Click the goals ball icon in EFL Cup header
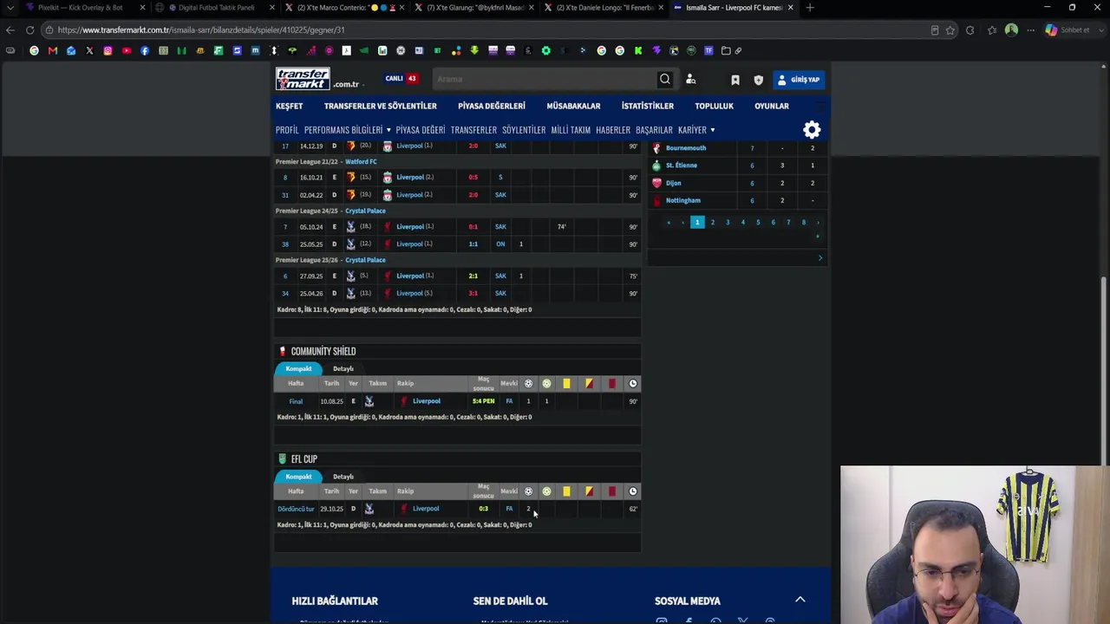The height and width of the screenshot is (624, 1110). click(x=528, y=491)
